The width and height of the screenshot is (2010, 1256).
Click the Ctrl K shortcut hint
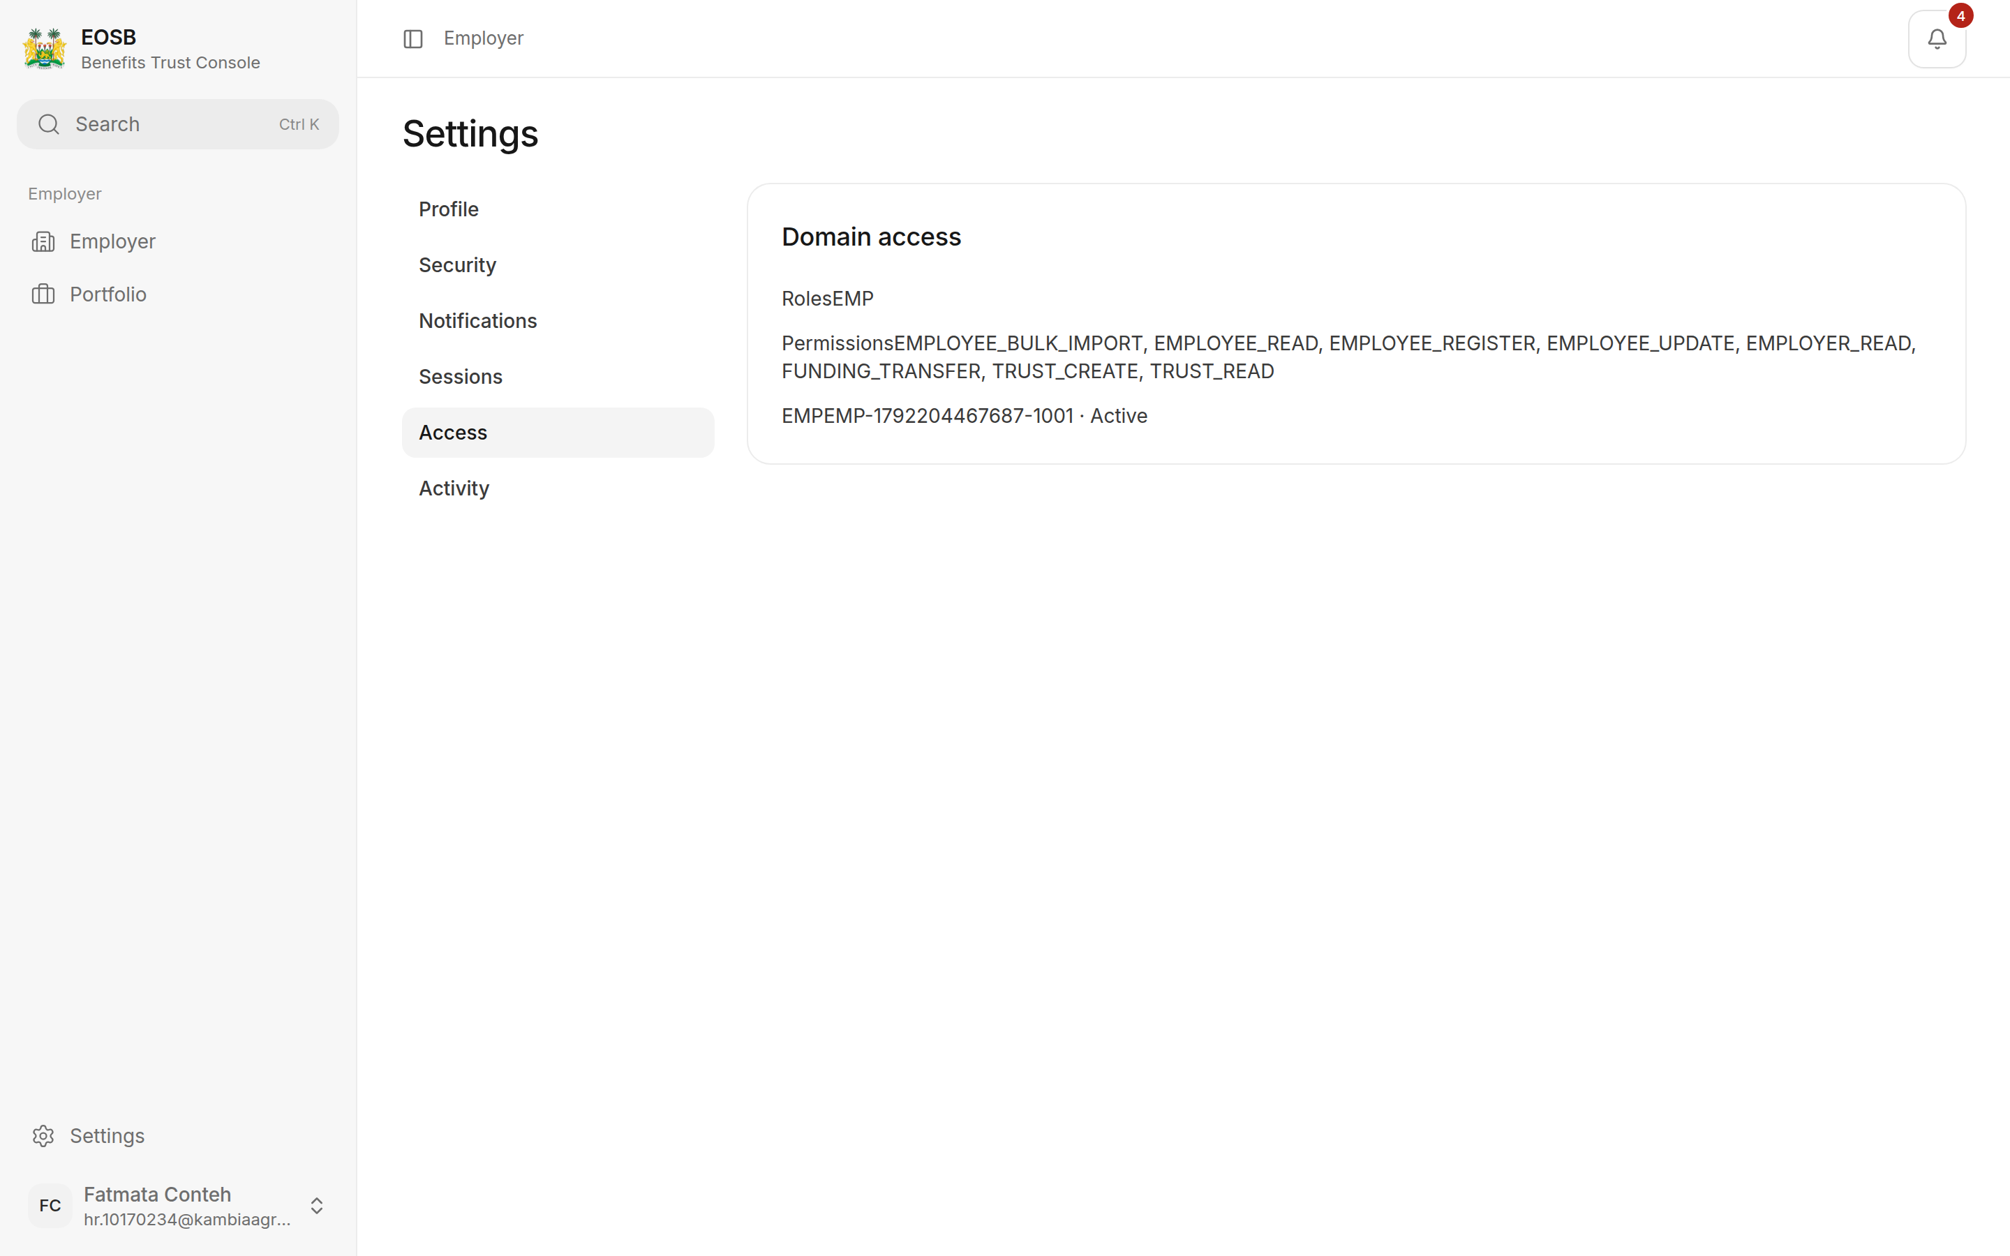click(299, 125)
